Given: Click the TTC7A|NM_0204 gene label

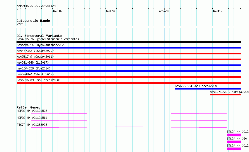Looking at the screenshot, I should 238,139.
